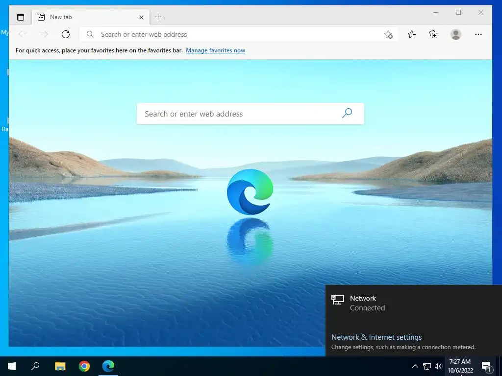Maximize the Edge window
The image size is (502, 376).
pyautogui.click(x=458, y=12)
